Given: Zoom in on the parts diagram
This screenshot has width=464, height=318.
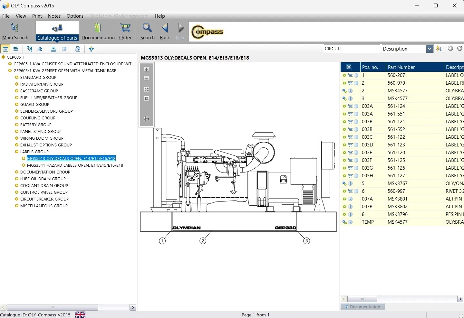Looking at the screenshot, I should tap(147, 69).
